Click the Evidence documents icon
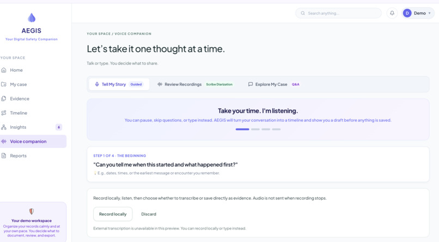Image resolution: width=439 pixels, height=242 pixels. (4, 98)
